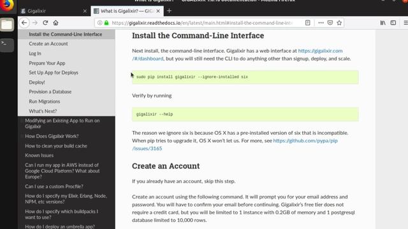The width and height of the screenshot is (408, 229).
Task: Go back with the browser back arrow
Action: [24, 23]
